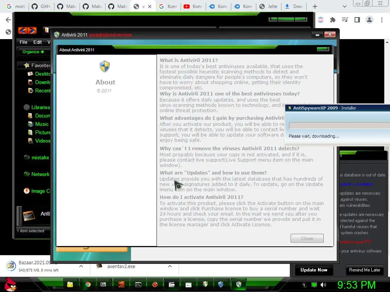Show hidden tray icons arrow
390x292 pixels.
(x=304, y=285)
